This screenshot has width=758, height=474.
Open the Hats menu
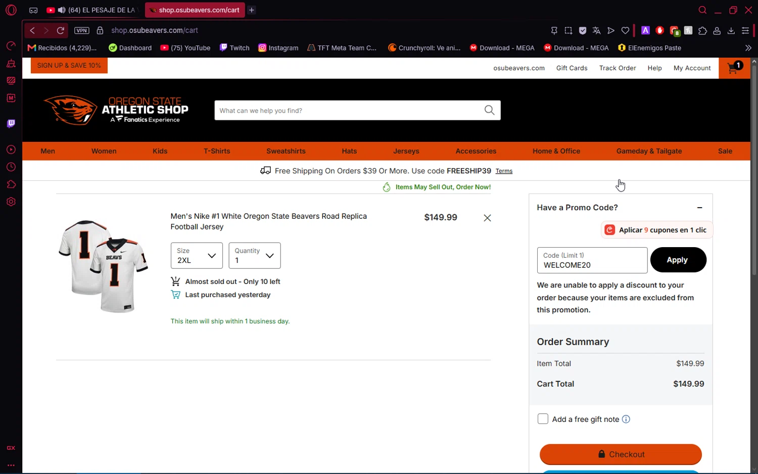point(349,151)
